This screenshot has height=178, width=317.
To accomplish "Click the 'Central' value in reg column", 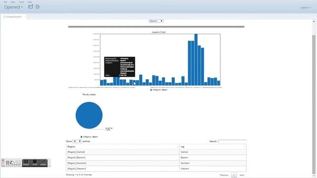I will 184,152.
